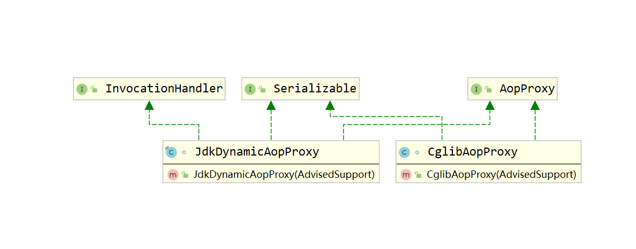Image resolution: width=636 pixels, height=249 pixels.
Task: Select the AopProxy node label
Action: 527,89
